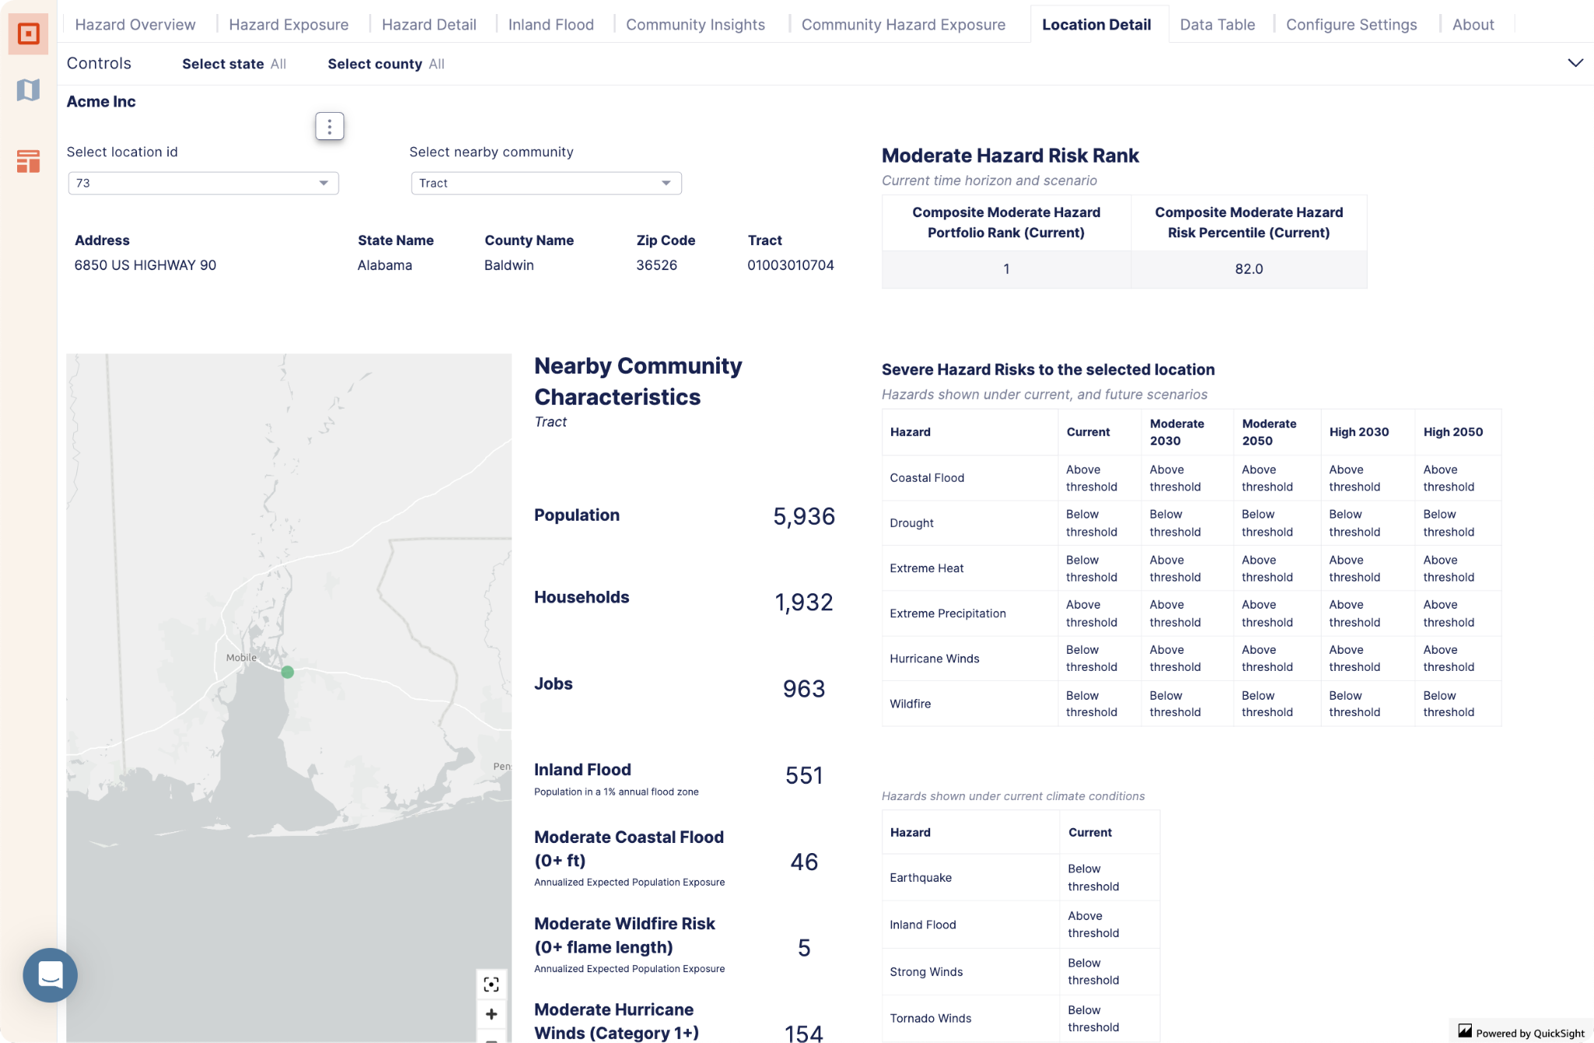Viewport: 1594px width, 1043px height.
Task: Switch to the Hazard Overview tab
Action: [135, 25]
